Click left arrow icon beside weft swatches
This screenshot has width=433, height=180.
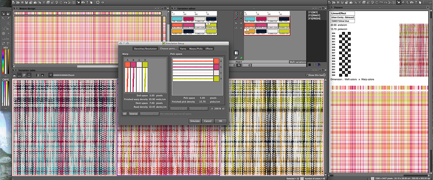click(236, 23)
